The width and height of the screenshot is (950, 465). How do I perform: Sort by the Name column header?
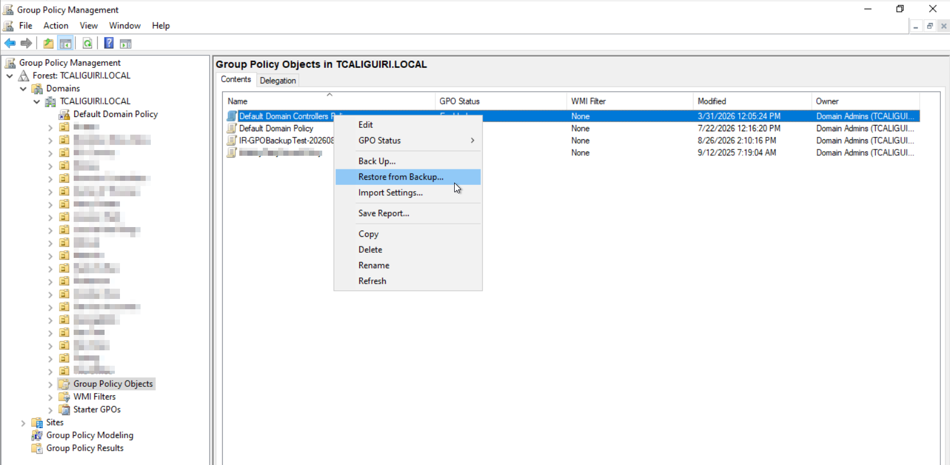pyautogui.click(x=329, y=101)
